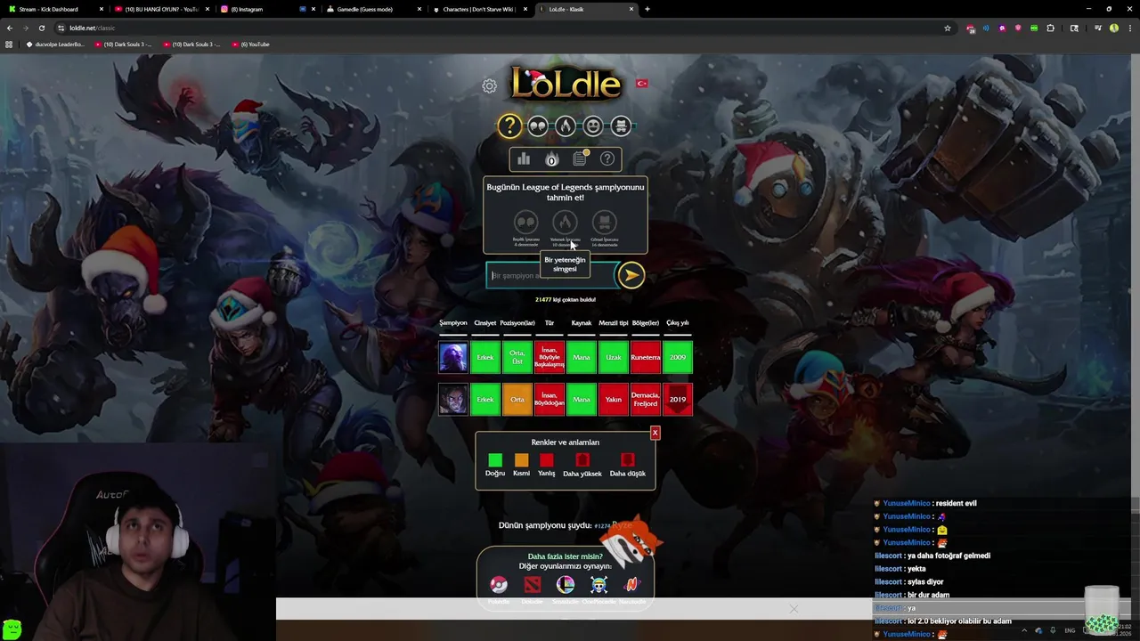Click the orange Kısmi color swatch

(521, 460)
